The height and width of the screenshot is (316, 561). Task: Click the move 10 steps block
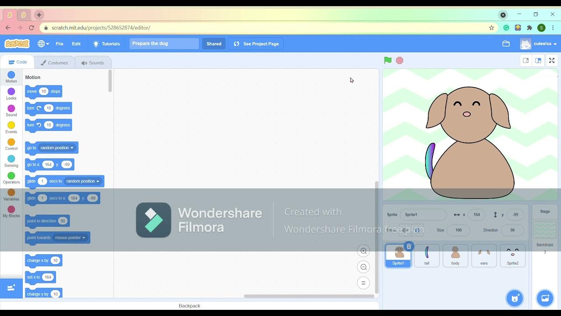pyautogui.click(x=43, y=91)
